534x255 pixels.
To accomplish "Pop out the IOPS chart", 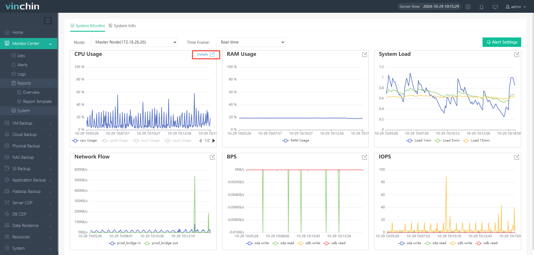I will coord(516,157).
